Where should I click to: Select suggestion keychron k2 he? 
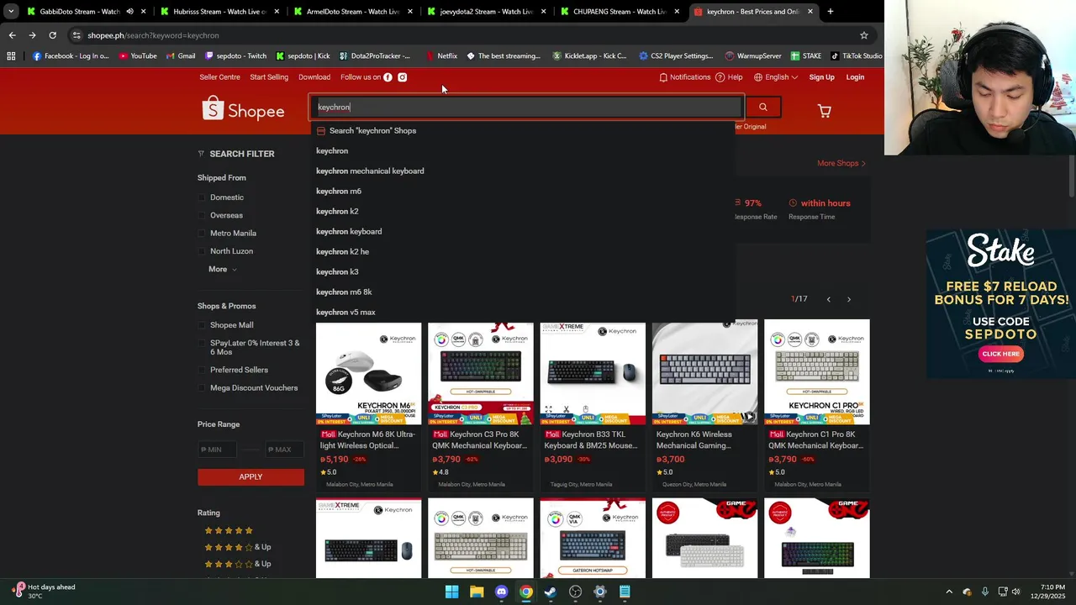point(522,251)
